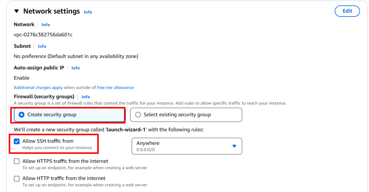Screen dimensions: 369x192
Task: Uncheck Allow SSH traffic from checkbox
Action: (17, 141)
